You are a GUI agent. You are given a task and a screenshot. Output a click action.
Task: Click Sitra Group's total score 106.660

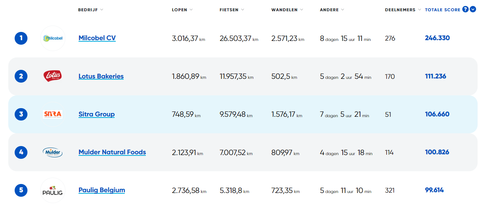click(437, 114)
